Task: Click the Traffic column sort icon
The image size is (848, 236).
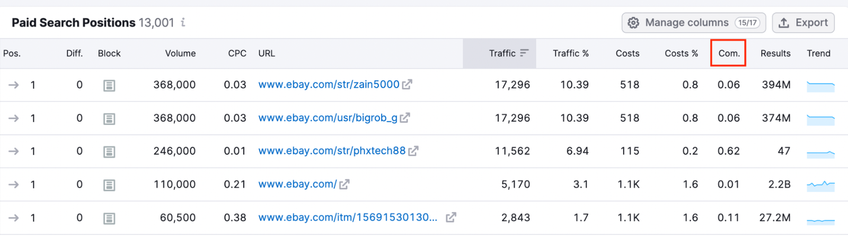Action: coord(524,53)
